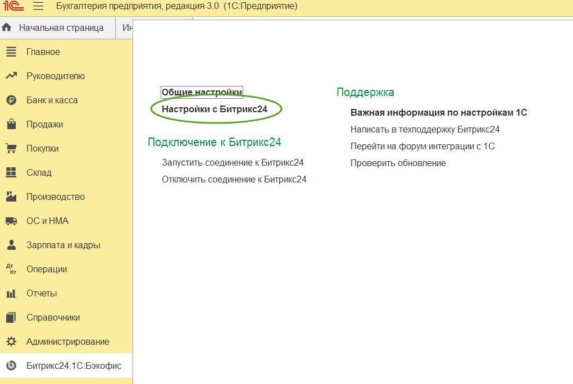This screenshot has width=573, height=384.
Task: Open the Склад section
Action: pyautogui.click(x=66, y=172)
